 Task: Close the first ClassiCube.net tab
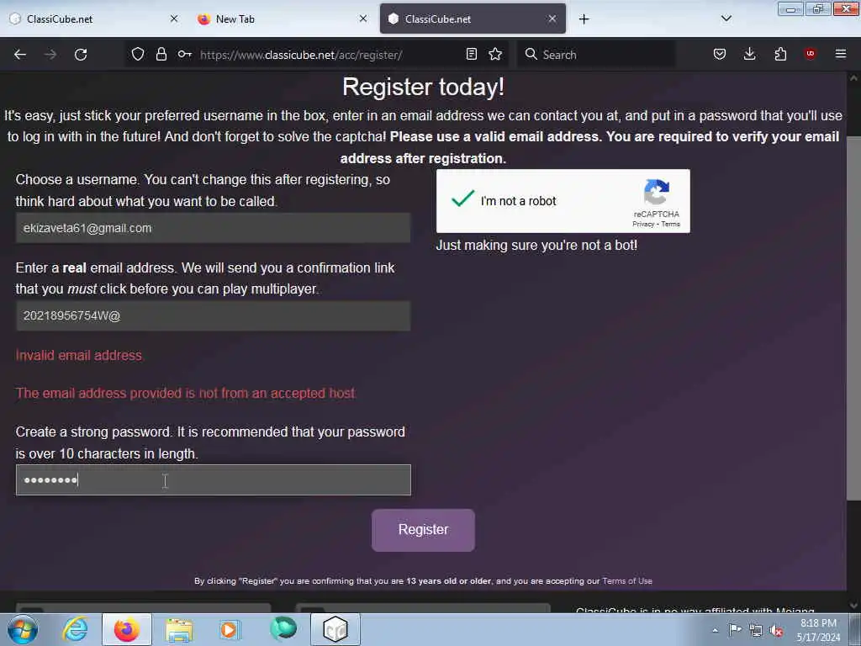174,19
